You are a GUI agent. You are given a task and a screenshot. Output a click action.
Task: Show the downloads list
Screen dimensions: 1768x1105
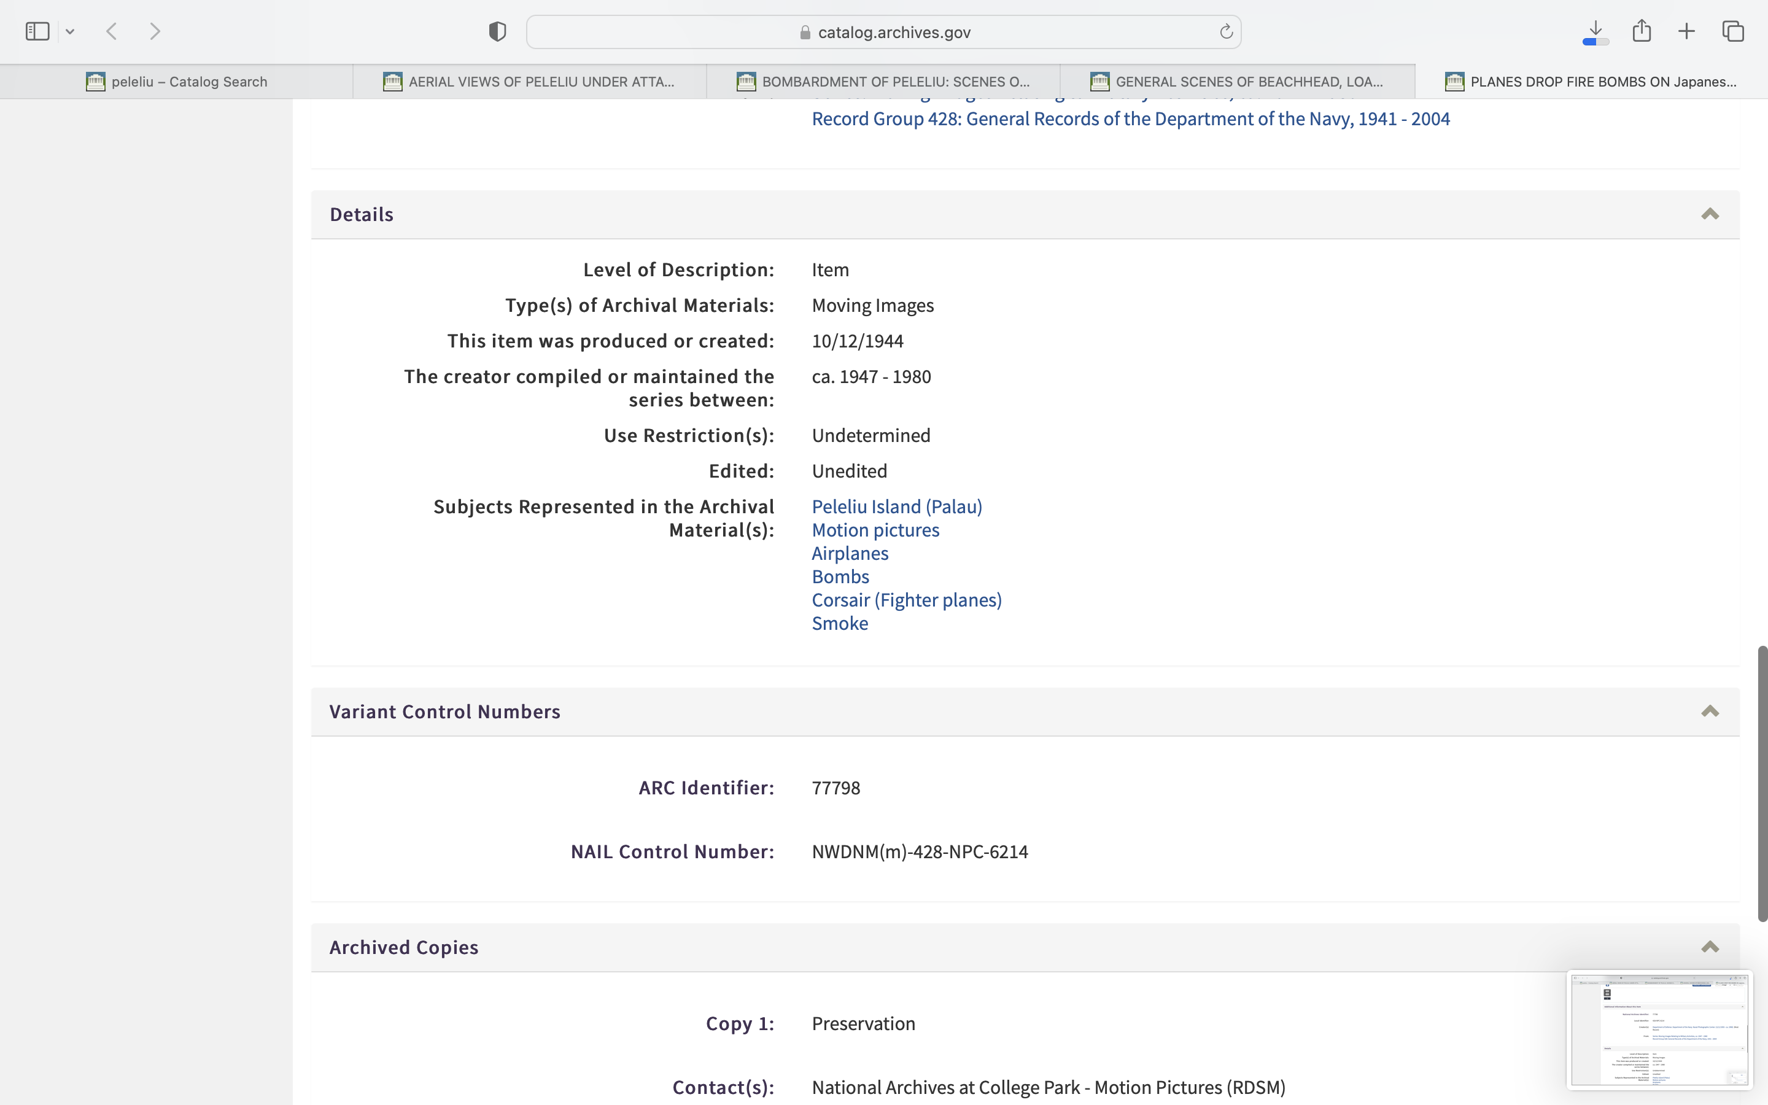pyautogui.click(x=1595, y=31)
